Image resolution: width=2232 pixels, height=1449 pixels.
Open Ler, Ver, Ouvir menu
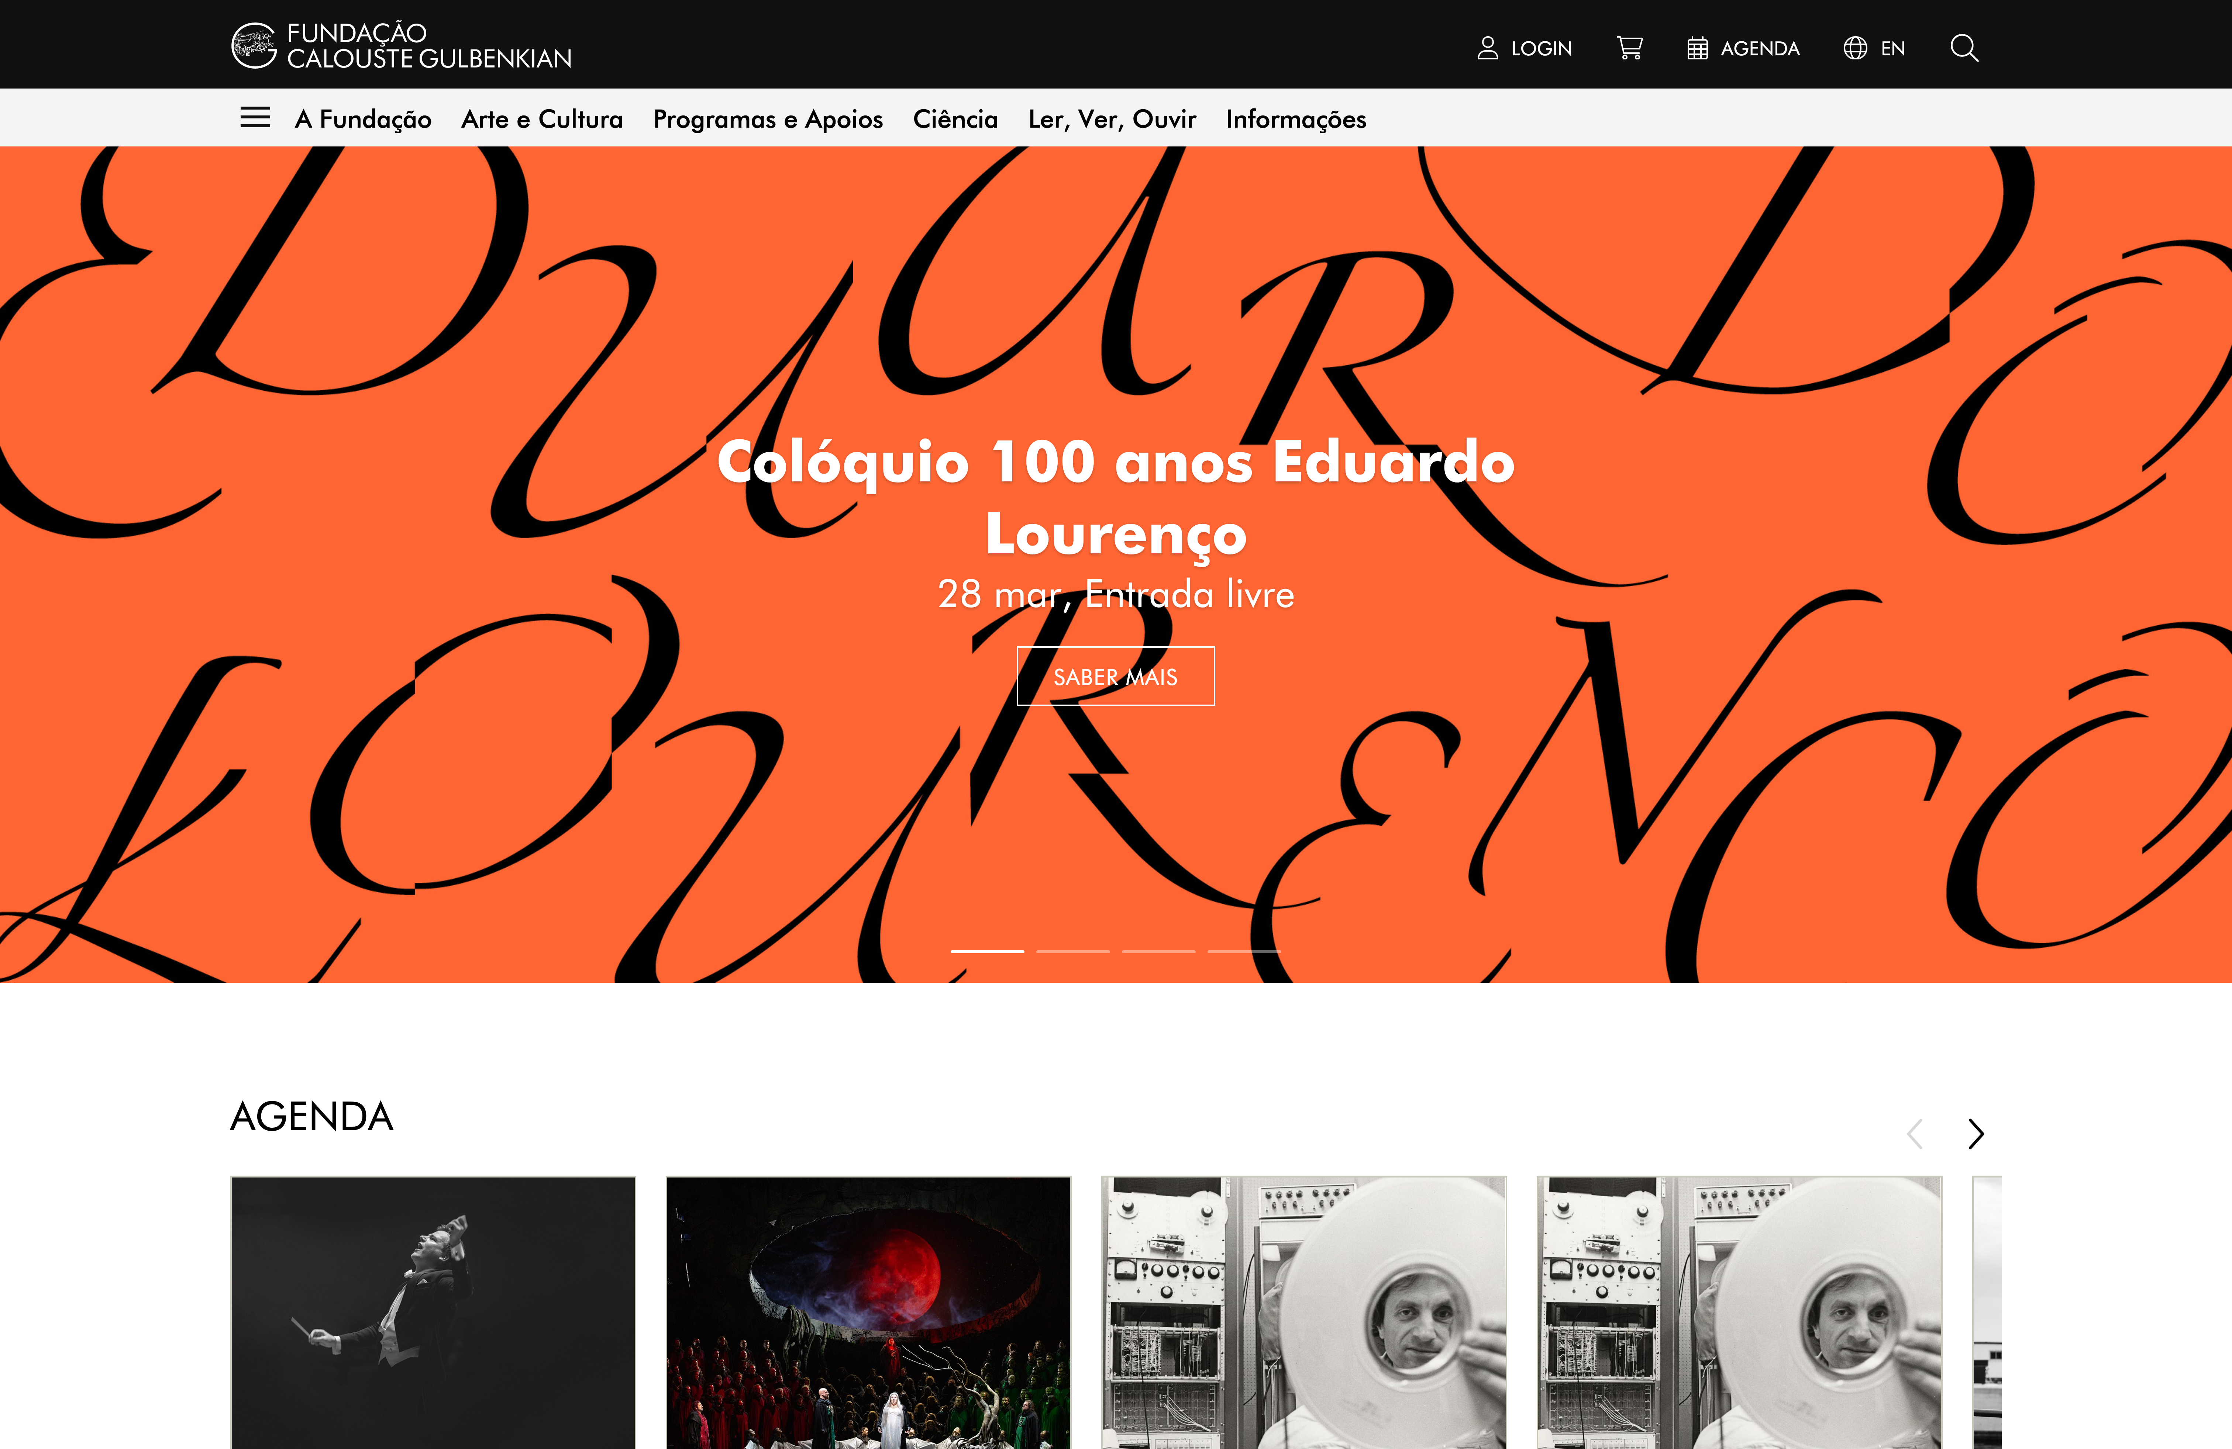pos(1112,119)
